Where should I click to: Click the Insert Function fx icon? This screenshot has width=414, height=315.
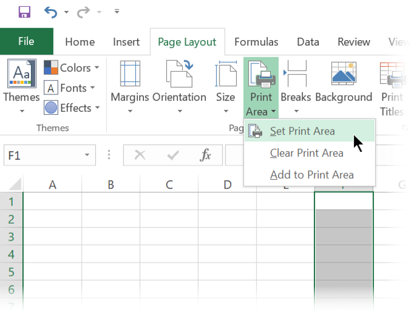[205, 155]
